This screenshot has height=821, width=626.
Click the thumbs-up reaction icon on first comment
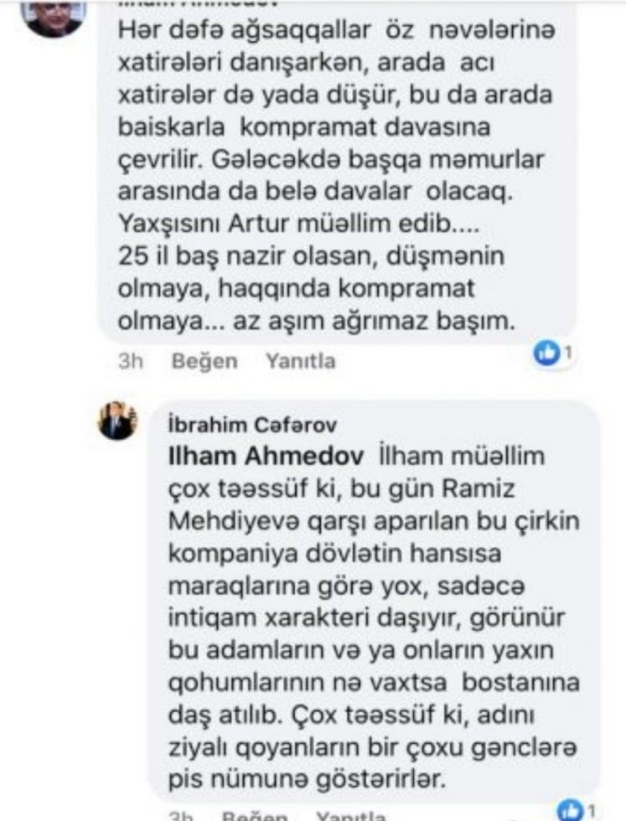pyautogui.click(x=546, y=354)
